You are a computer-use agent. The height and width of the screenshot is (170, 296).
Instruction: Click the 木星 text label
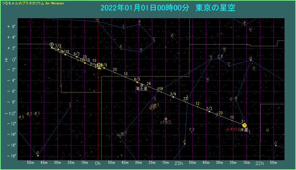[x=244, y=130]
